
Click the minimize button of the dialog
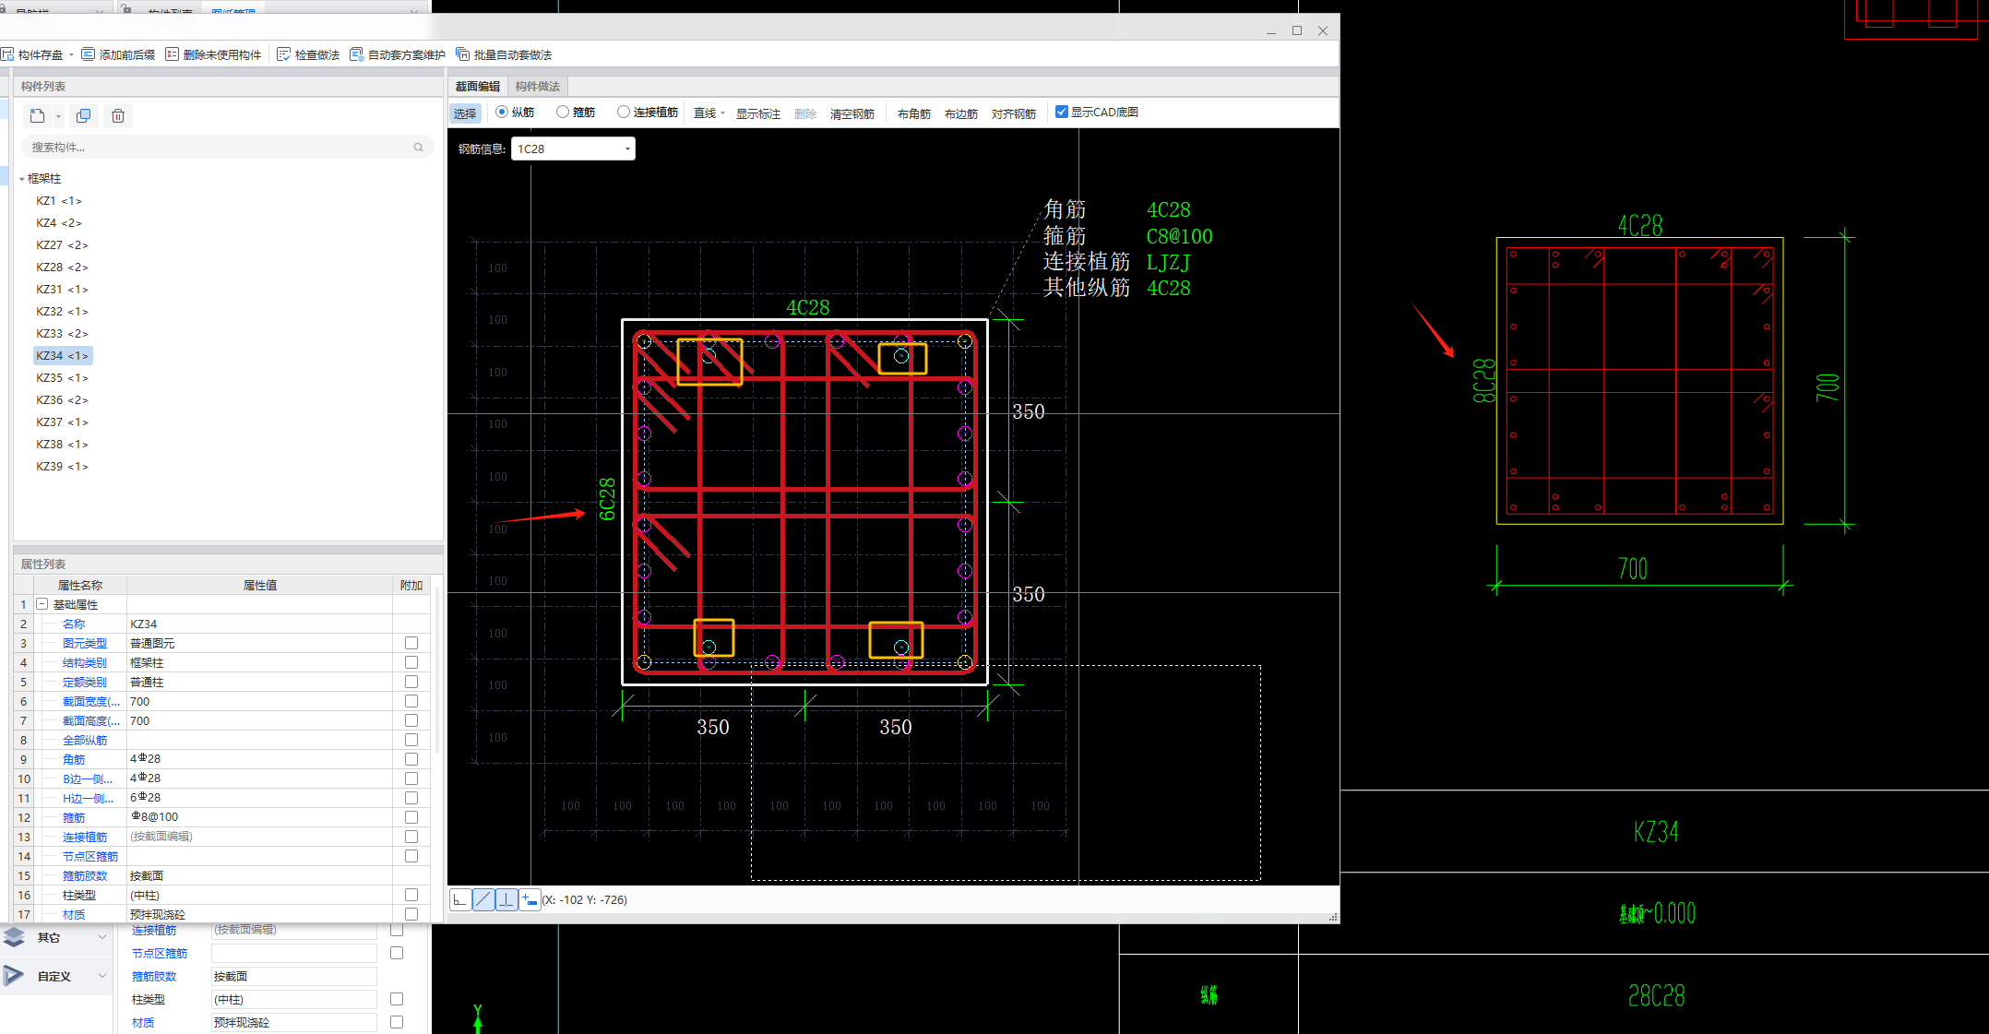[x=1271, y=31]
